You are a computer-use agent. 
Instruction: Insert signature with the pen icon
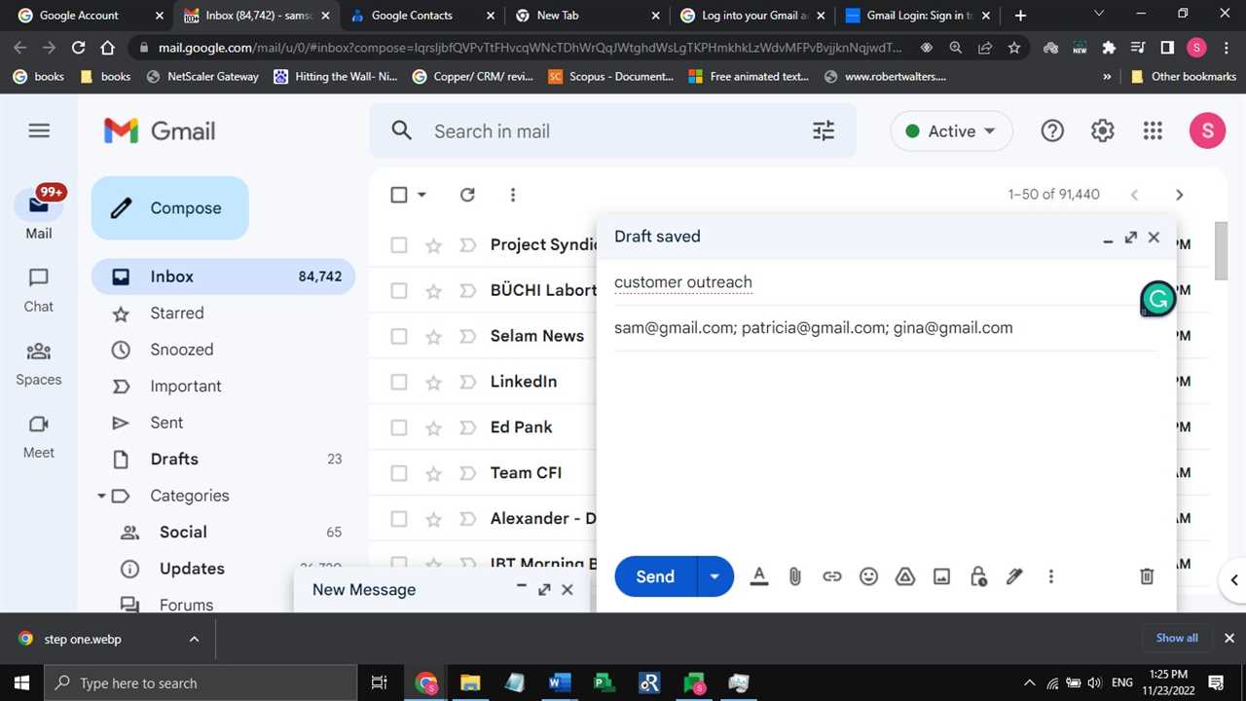[x=1014, y=576]
